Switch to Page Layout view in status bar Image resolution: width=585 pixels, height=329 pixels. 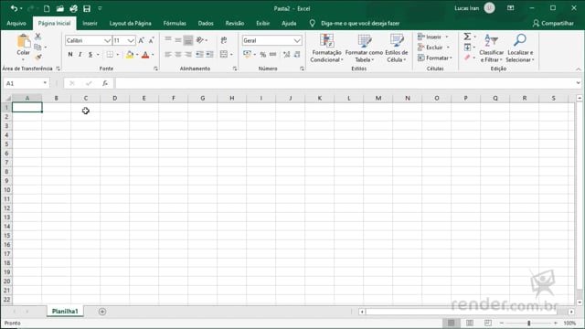(470, 323)
